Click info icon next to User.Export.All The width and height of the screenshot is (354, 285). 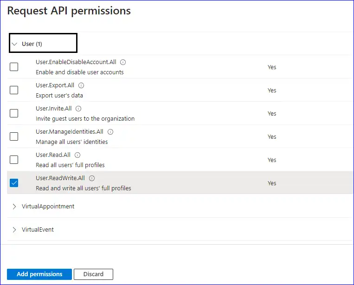point(81,85)
